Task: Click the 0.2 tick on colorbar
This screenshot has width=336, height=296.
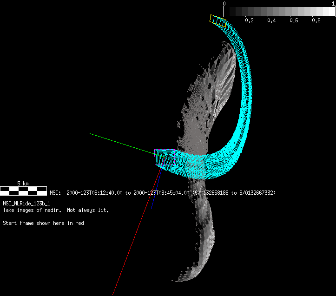Action: tap(249, 20)
